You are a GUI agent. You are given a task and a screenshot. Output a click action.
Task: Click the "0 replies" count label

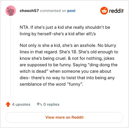[51, 104]
